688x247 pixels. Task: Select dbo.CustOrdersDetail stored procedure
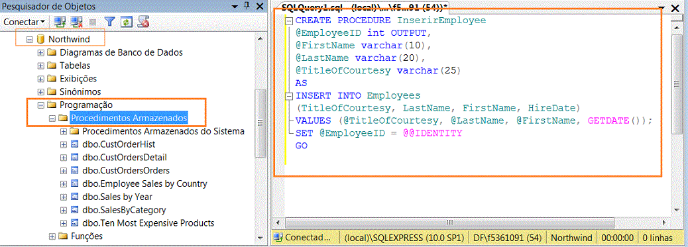click(125, 157)
